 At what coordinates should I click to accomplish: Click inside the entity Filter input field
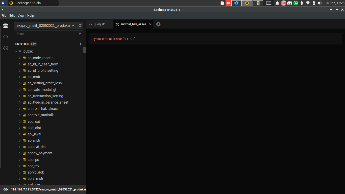pyautogui.click(x=45, y=34)
